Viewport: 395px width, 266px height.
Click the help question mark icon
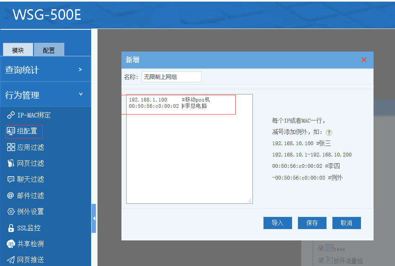coord(329,132)
